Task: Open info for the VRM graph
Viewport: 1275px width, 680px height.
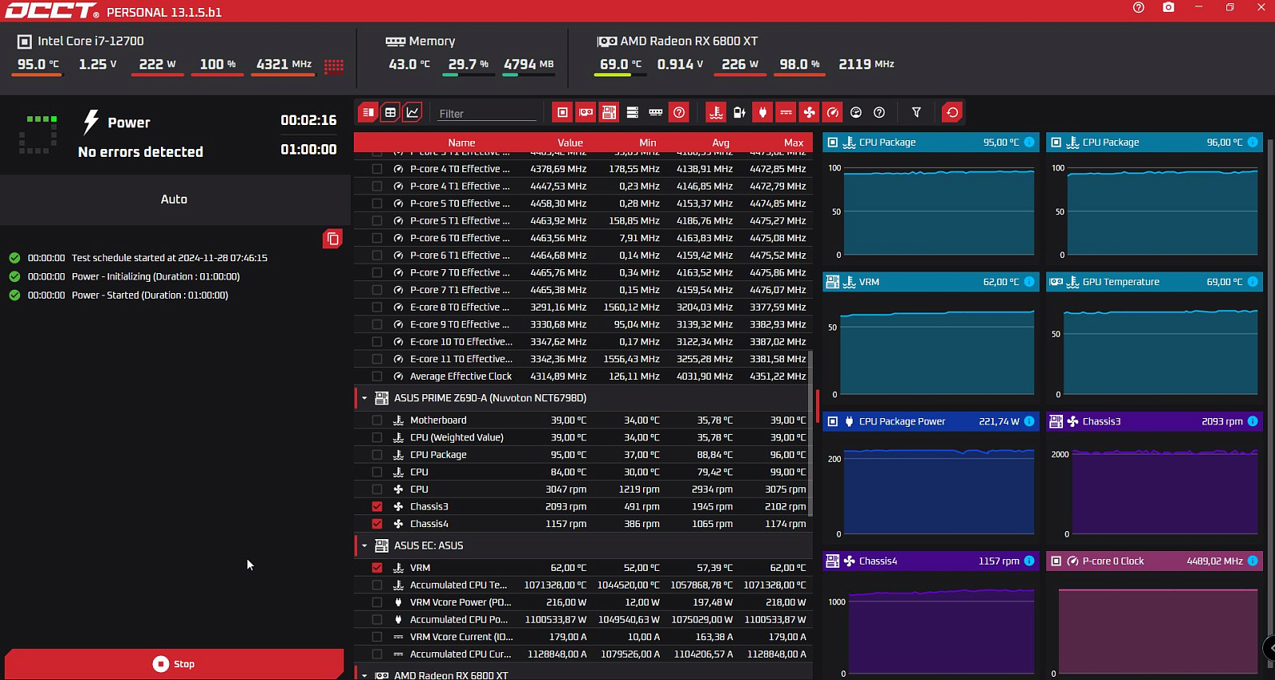Action: pyautogui.click(x=1030, y=282)
